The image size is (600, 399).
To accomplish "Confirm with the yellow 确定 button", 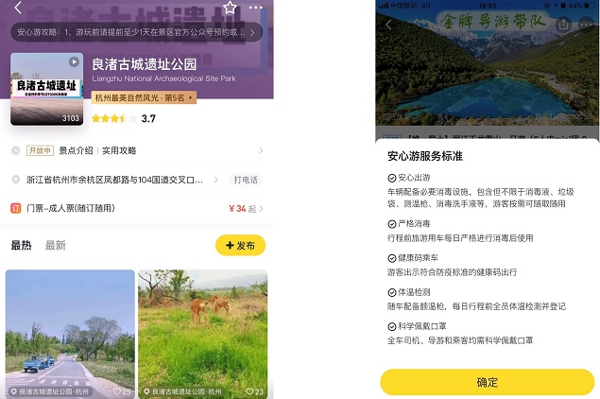I will [488, 382].
